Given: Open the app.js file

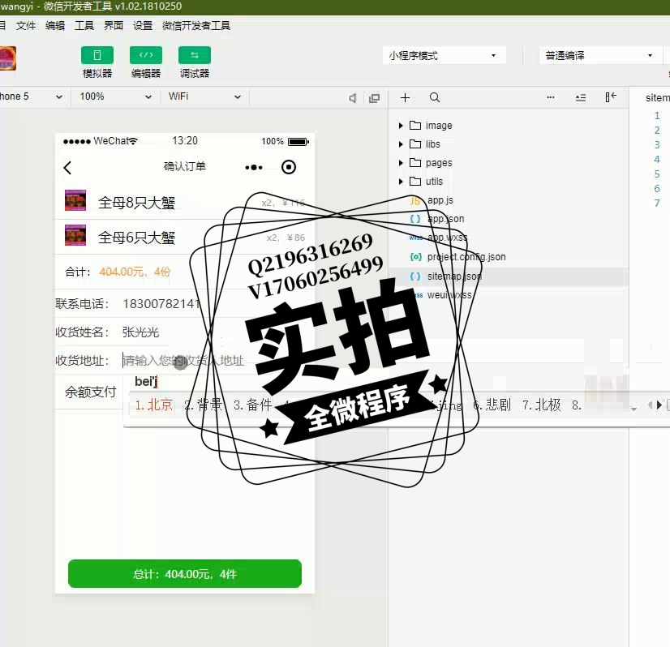Looking at the screenshot, I should (440, 200).
